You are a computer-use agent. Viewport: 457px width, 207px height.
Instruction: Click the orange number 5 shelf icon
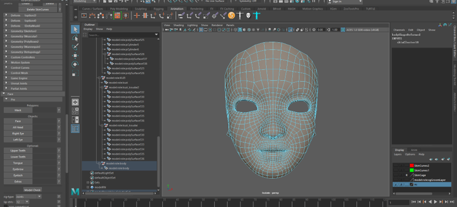tap(231, 15)
